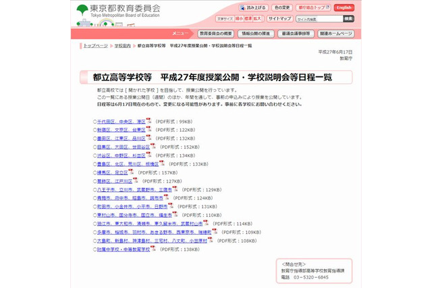Viewport: 432px width, 288px height.
Task: Click the 文字サイズ label
Action: (x=225, y=19)
